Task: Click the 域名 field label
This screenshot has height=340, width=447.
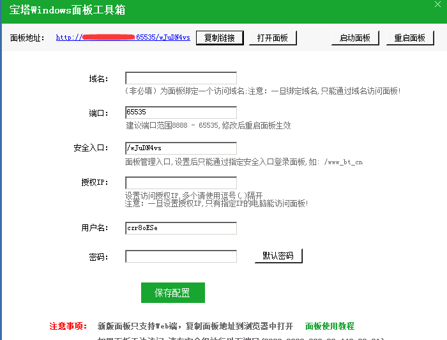Action: (x=98, y=79)
